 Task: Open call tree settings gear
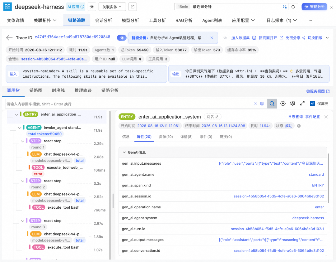pyautogui.click(x=292, y=104)
